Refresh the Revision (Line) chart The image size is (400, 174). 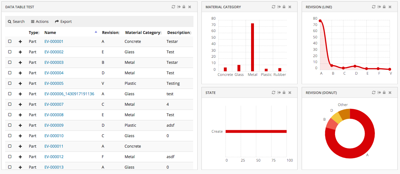pos(374,7)
